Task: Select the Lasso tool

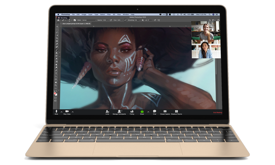Action: click(x=57, y=32)
